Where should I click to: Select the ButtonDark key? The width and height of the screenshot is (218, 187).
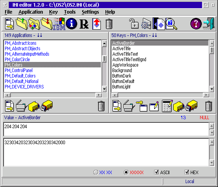tap(160, 76)
